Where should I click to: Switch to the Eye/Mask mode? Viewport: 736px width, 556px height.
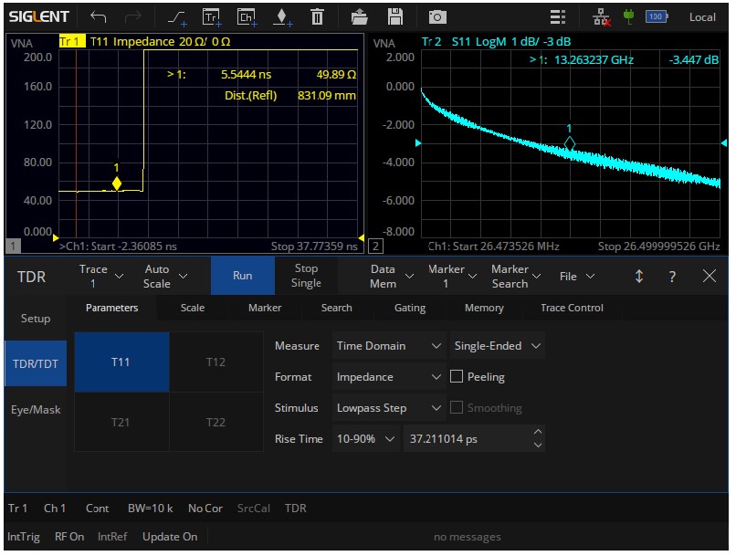tap(36, 410)
